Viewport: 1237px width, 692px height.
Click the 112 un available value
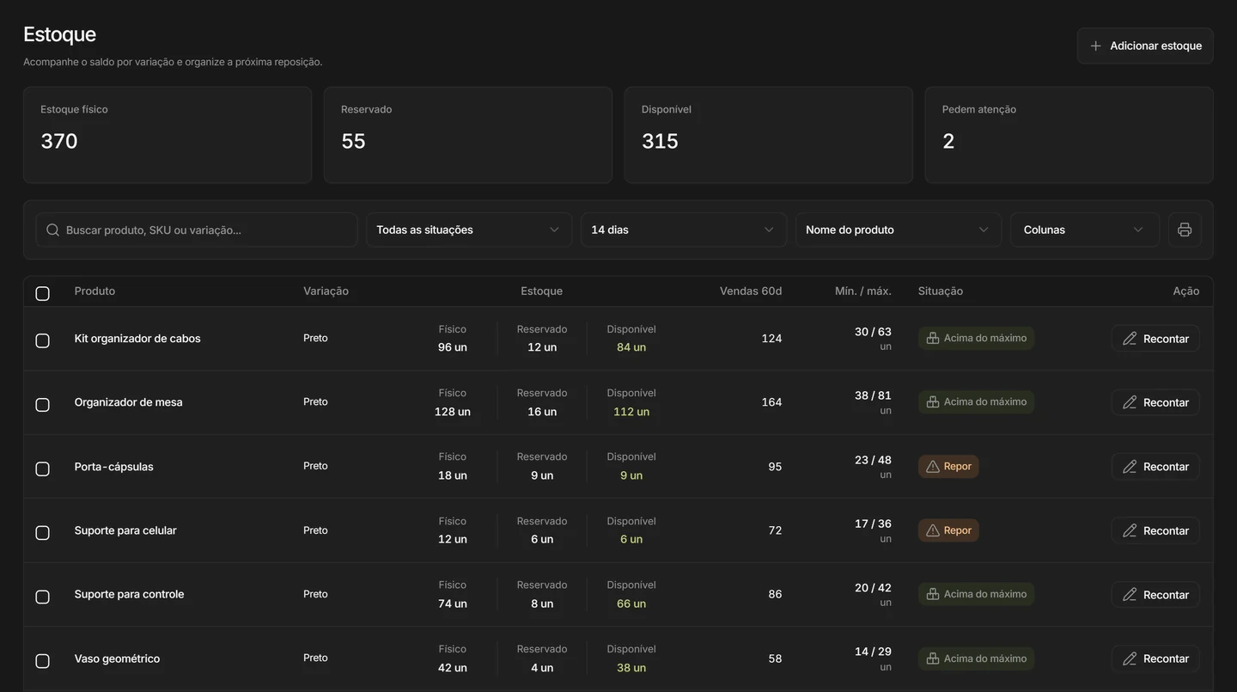tap(631, 412)
